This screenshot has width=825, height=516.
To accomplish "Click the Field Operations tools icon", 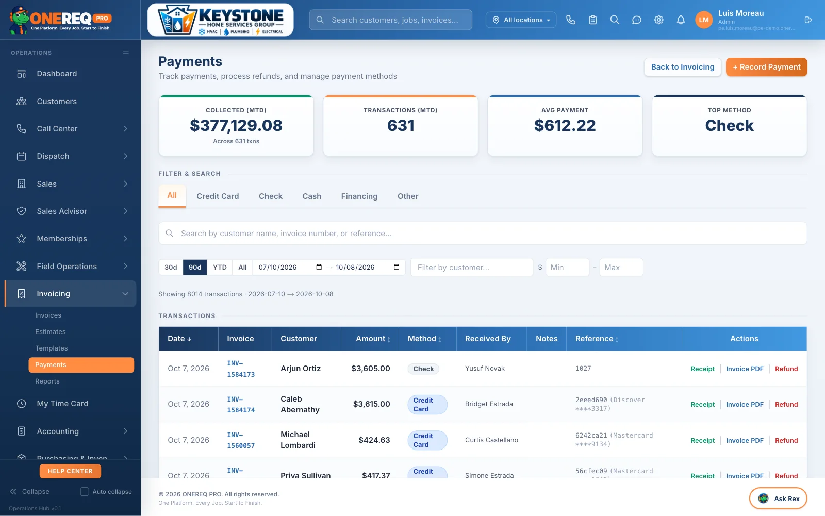I will click(x=21, y=266).
